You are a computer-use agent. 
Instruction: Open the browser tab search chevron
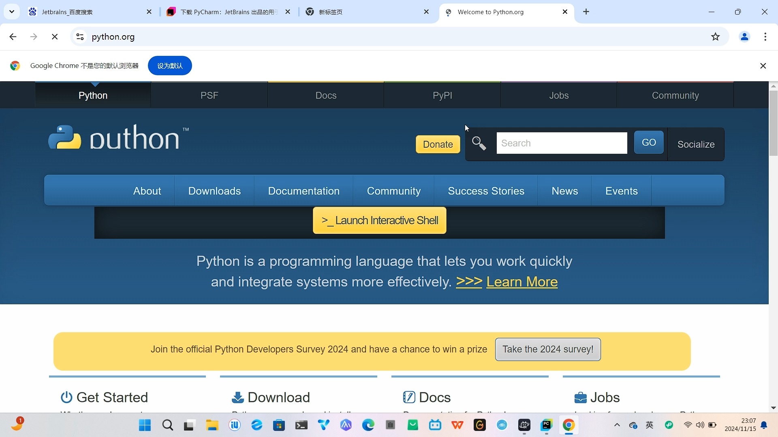[x=12, y=12]
